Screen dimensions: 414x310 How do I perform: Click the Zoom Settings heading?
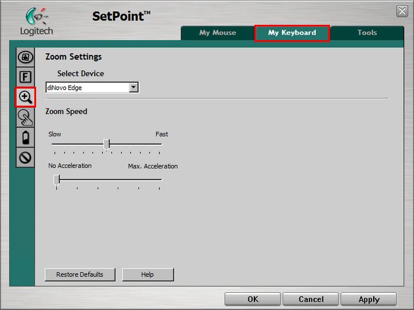pyautogui.click(x=73, y=57)
